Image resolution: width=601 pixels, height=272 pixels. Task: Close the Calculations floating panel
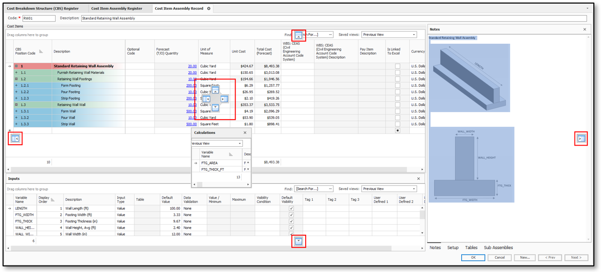click(x=245, y=132)
